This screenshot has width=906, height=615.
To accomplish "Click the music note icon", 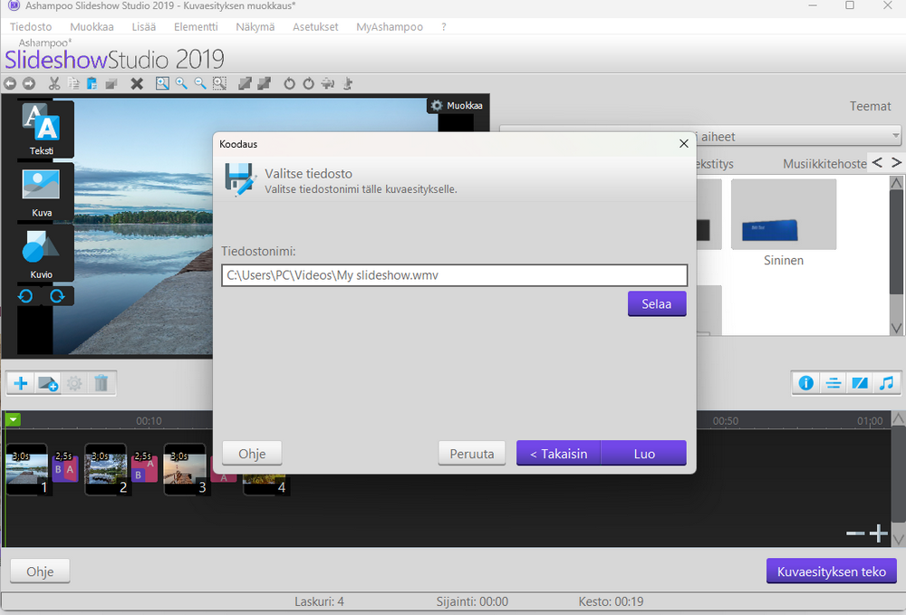I will [886, 383].
